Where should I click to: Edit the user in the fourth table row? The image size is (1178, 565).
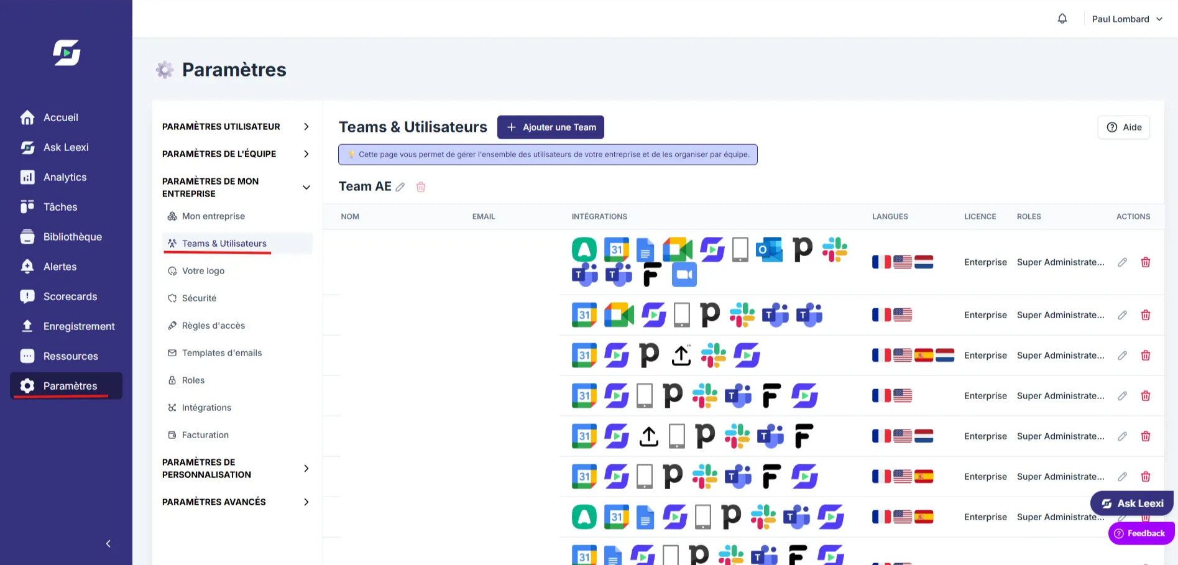[1122, 396]
